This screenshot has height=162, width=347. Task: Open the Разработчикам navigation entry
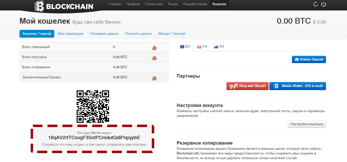pyautogui.click(x=195, y=4)
